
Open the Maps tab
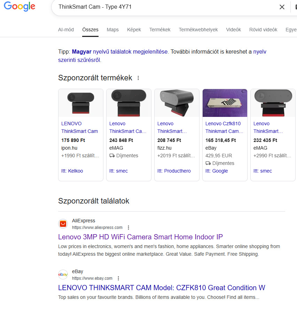(x=113, y=30)
